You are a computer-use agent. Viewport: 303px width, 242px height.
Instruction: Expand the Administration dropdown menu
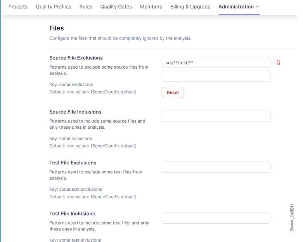pos(239,7)
